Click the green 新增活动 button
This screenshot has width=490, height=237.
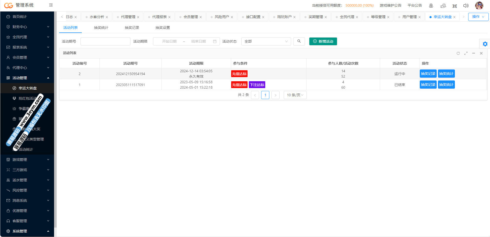click(323, 41)
